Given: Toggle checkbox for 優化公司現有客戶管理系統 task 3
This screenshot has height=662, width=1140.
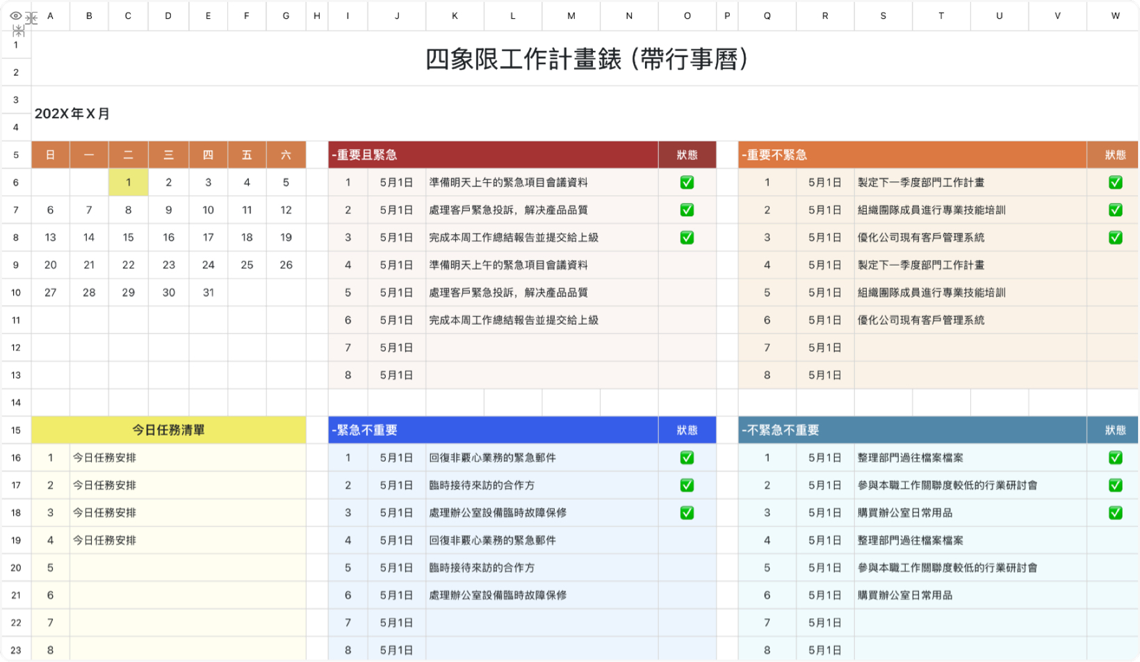Looking at the screenshot, I should (x=1115, y=237).
